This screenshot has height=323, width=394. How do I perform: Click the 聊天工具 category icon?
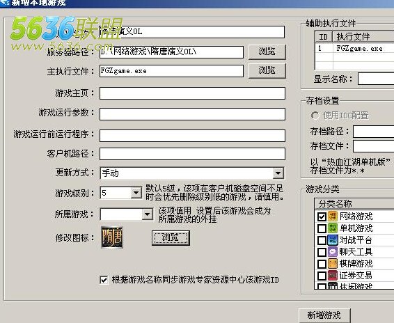pyautogui.click(x=333, y=252)
